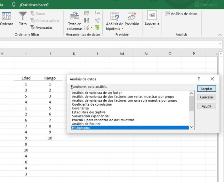Click the Aceptar button
Image resolution: width=224 pixels, height=182 pixels.
(207, 89)
